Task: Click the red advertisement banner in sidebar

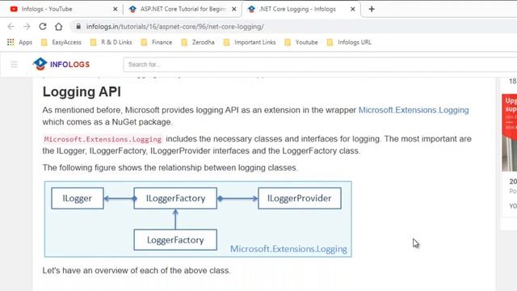Action: tap(510, 133)
